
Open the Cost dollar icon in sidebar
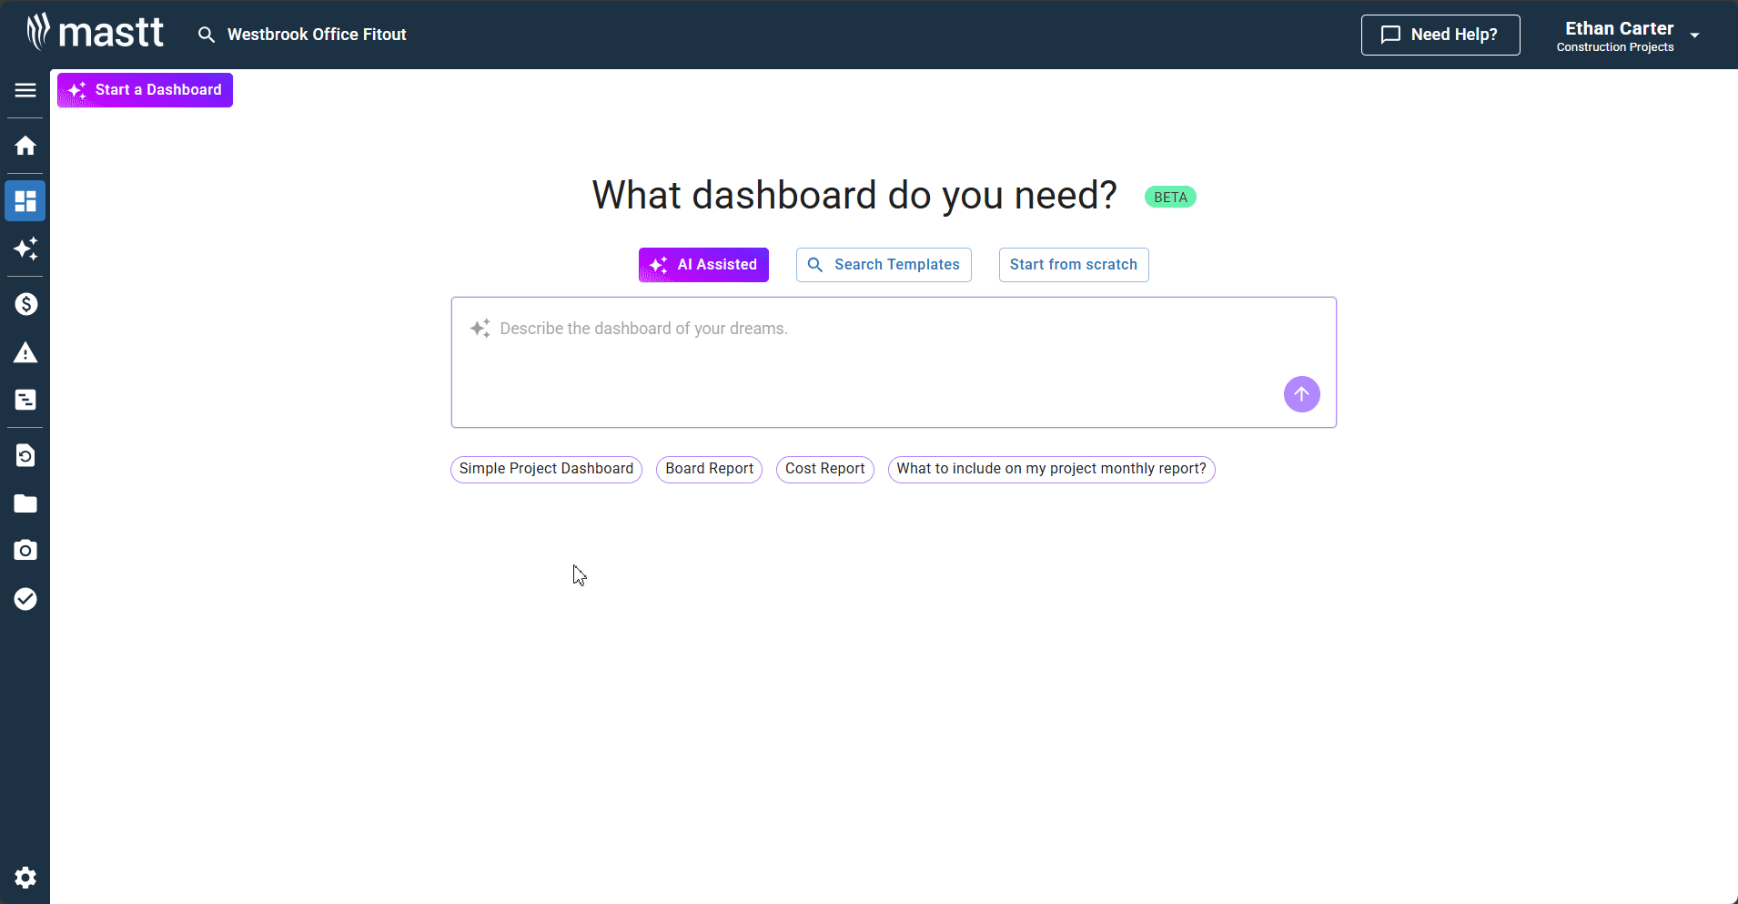click(25, 304)
